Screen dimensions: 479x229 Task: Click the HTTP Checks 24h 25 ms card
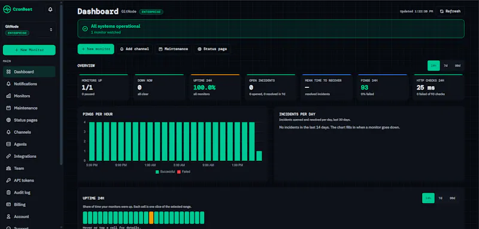pos(438,87)
